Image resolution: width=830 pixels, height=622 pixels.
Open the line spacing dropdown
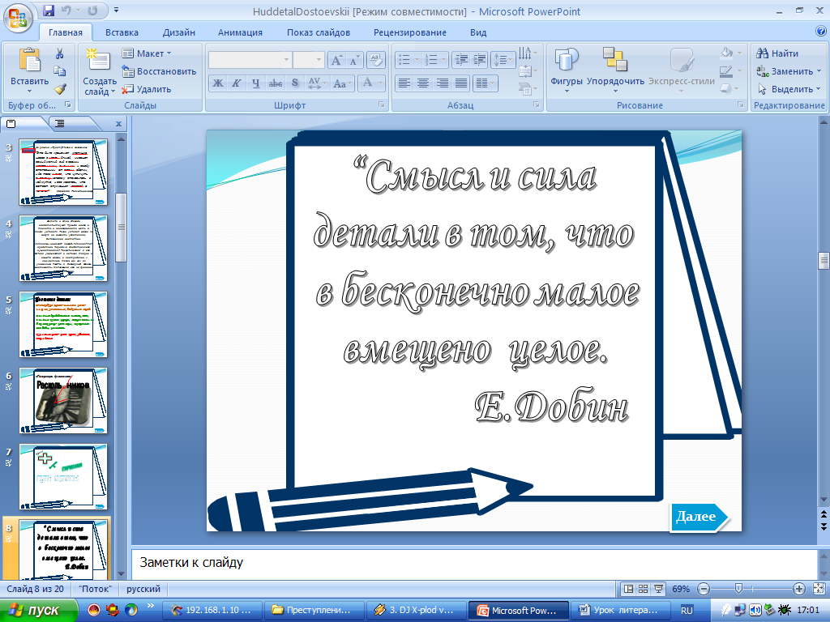click(x=503, y=60)
